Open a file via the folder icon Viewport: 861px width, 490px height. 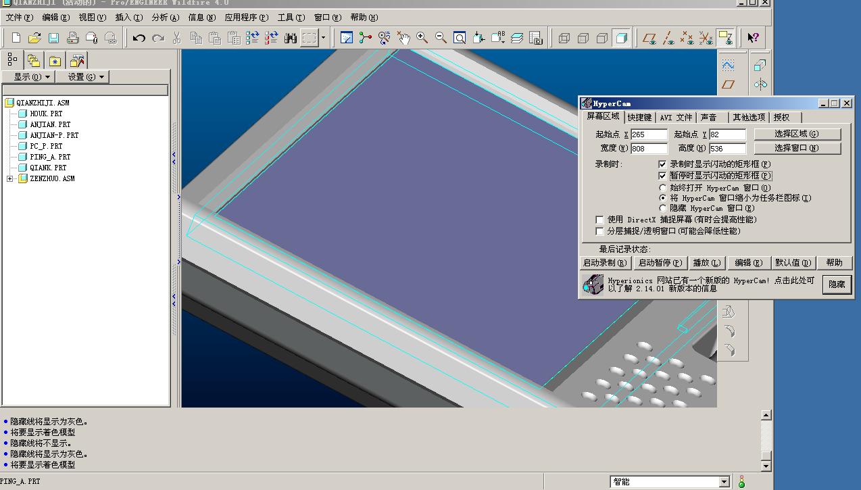(x=34, y=38)
